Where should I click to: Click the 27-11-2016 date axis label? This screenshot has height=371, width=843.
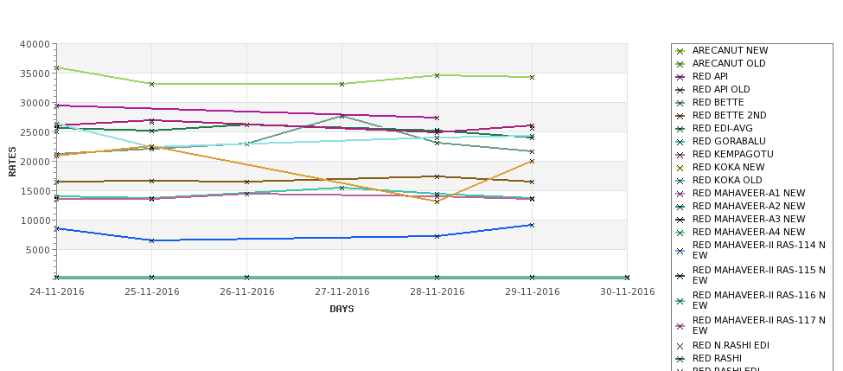342,292
